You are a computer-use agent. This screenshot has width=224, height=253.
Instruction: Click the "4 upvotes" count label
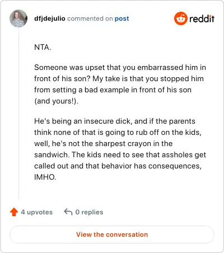(37, 212)
